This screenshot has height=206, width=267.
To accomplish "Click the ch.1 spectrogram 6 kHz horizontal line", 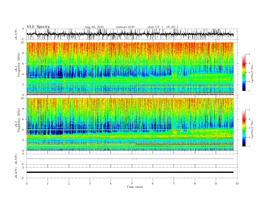I will point(130,64).
